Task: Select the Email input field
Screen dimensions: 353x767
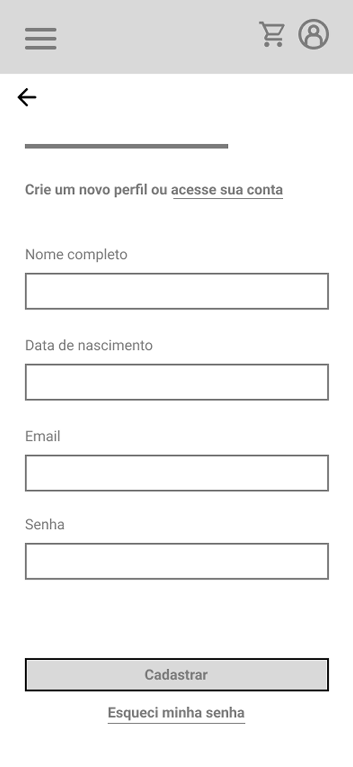Action: coord(176,473)
